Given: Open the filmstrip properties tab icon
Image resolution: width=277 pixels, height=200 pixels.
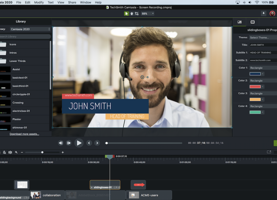Looking at the screenshot, I should 252,22.
